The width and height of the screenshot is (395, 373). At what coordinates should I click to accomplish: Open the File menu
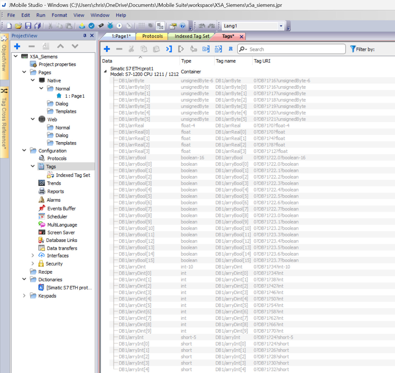click(x=11, y=15)
